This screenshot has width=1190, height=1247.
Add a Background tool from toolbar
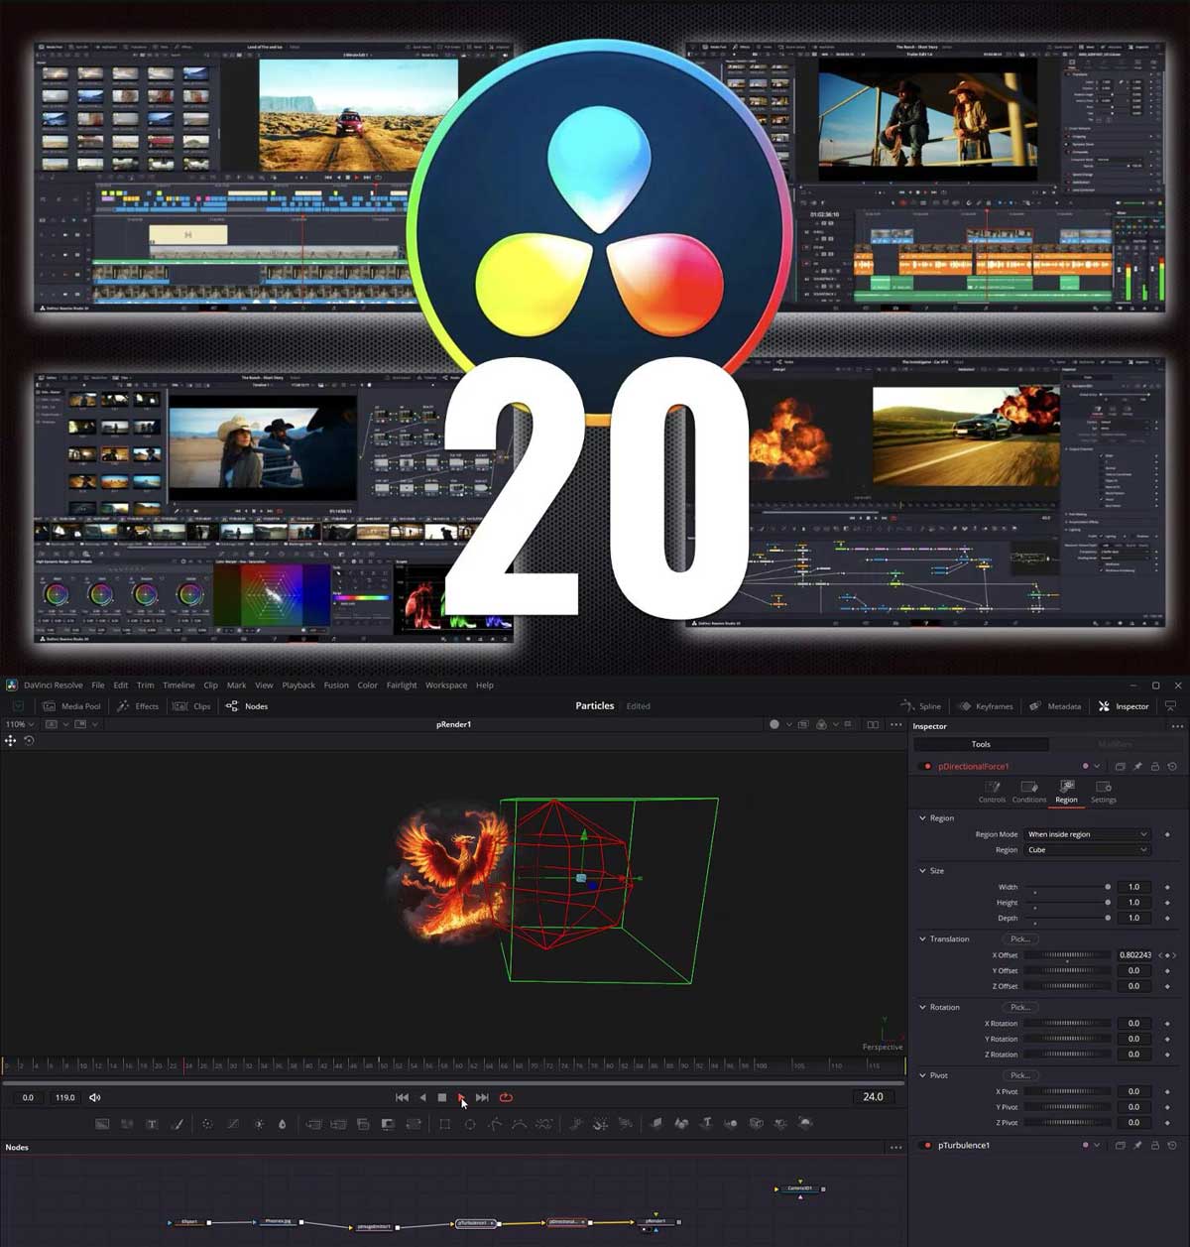(x=102, y=1124)
